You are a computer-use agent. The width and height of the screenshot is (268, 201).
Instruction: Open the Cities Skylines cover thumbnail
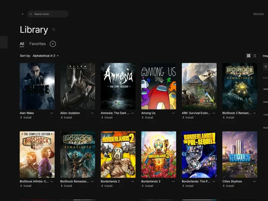tap(240, 154)
